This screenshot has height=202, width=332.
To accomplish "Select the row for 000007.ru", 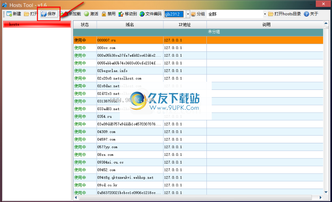I will tap(198, 40).
